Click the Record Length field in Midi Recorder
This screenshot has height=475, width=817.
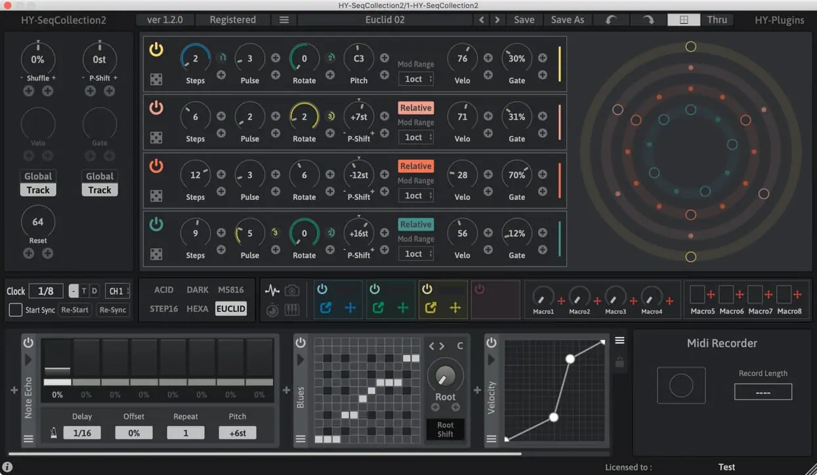[763, 391]
